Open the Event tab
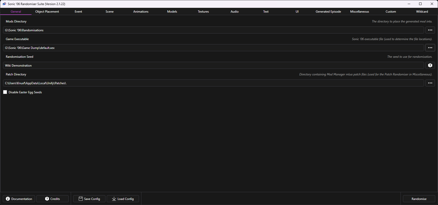The height and width of the screenshot is (205, 438). 78,12
